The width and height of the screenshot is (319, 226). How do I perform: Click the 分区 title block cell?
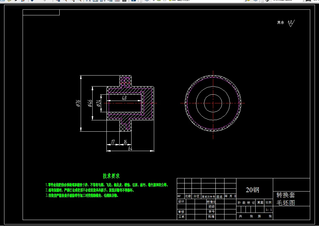[x=196, y=196]
